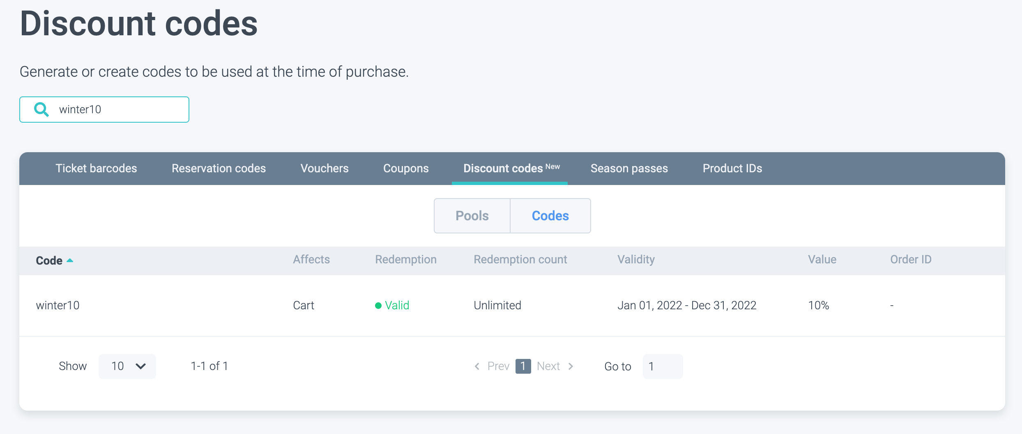Open the Reservation codes tab
Viewport: 1022px width, 434px height.
(x=219, y=169)
